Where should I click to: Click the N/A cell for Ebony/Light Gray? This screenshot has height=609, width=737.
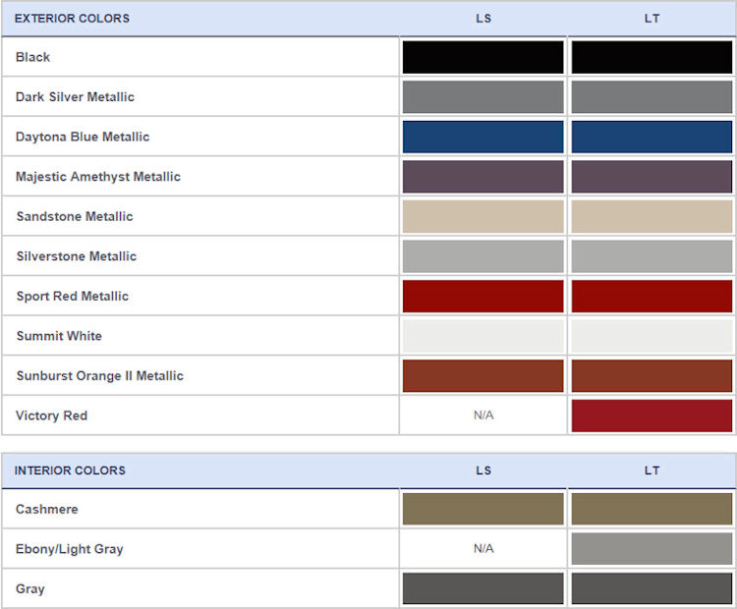coord(482,549)
